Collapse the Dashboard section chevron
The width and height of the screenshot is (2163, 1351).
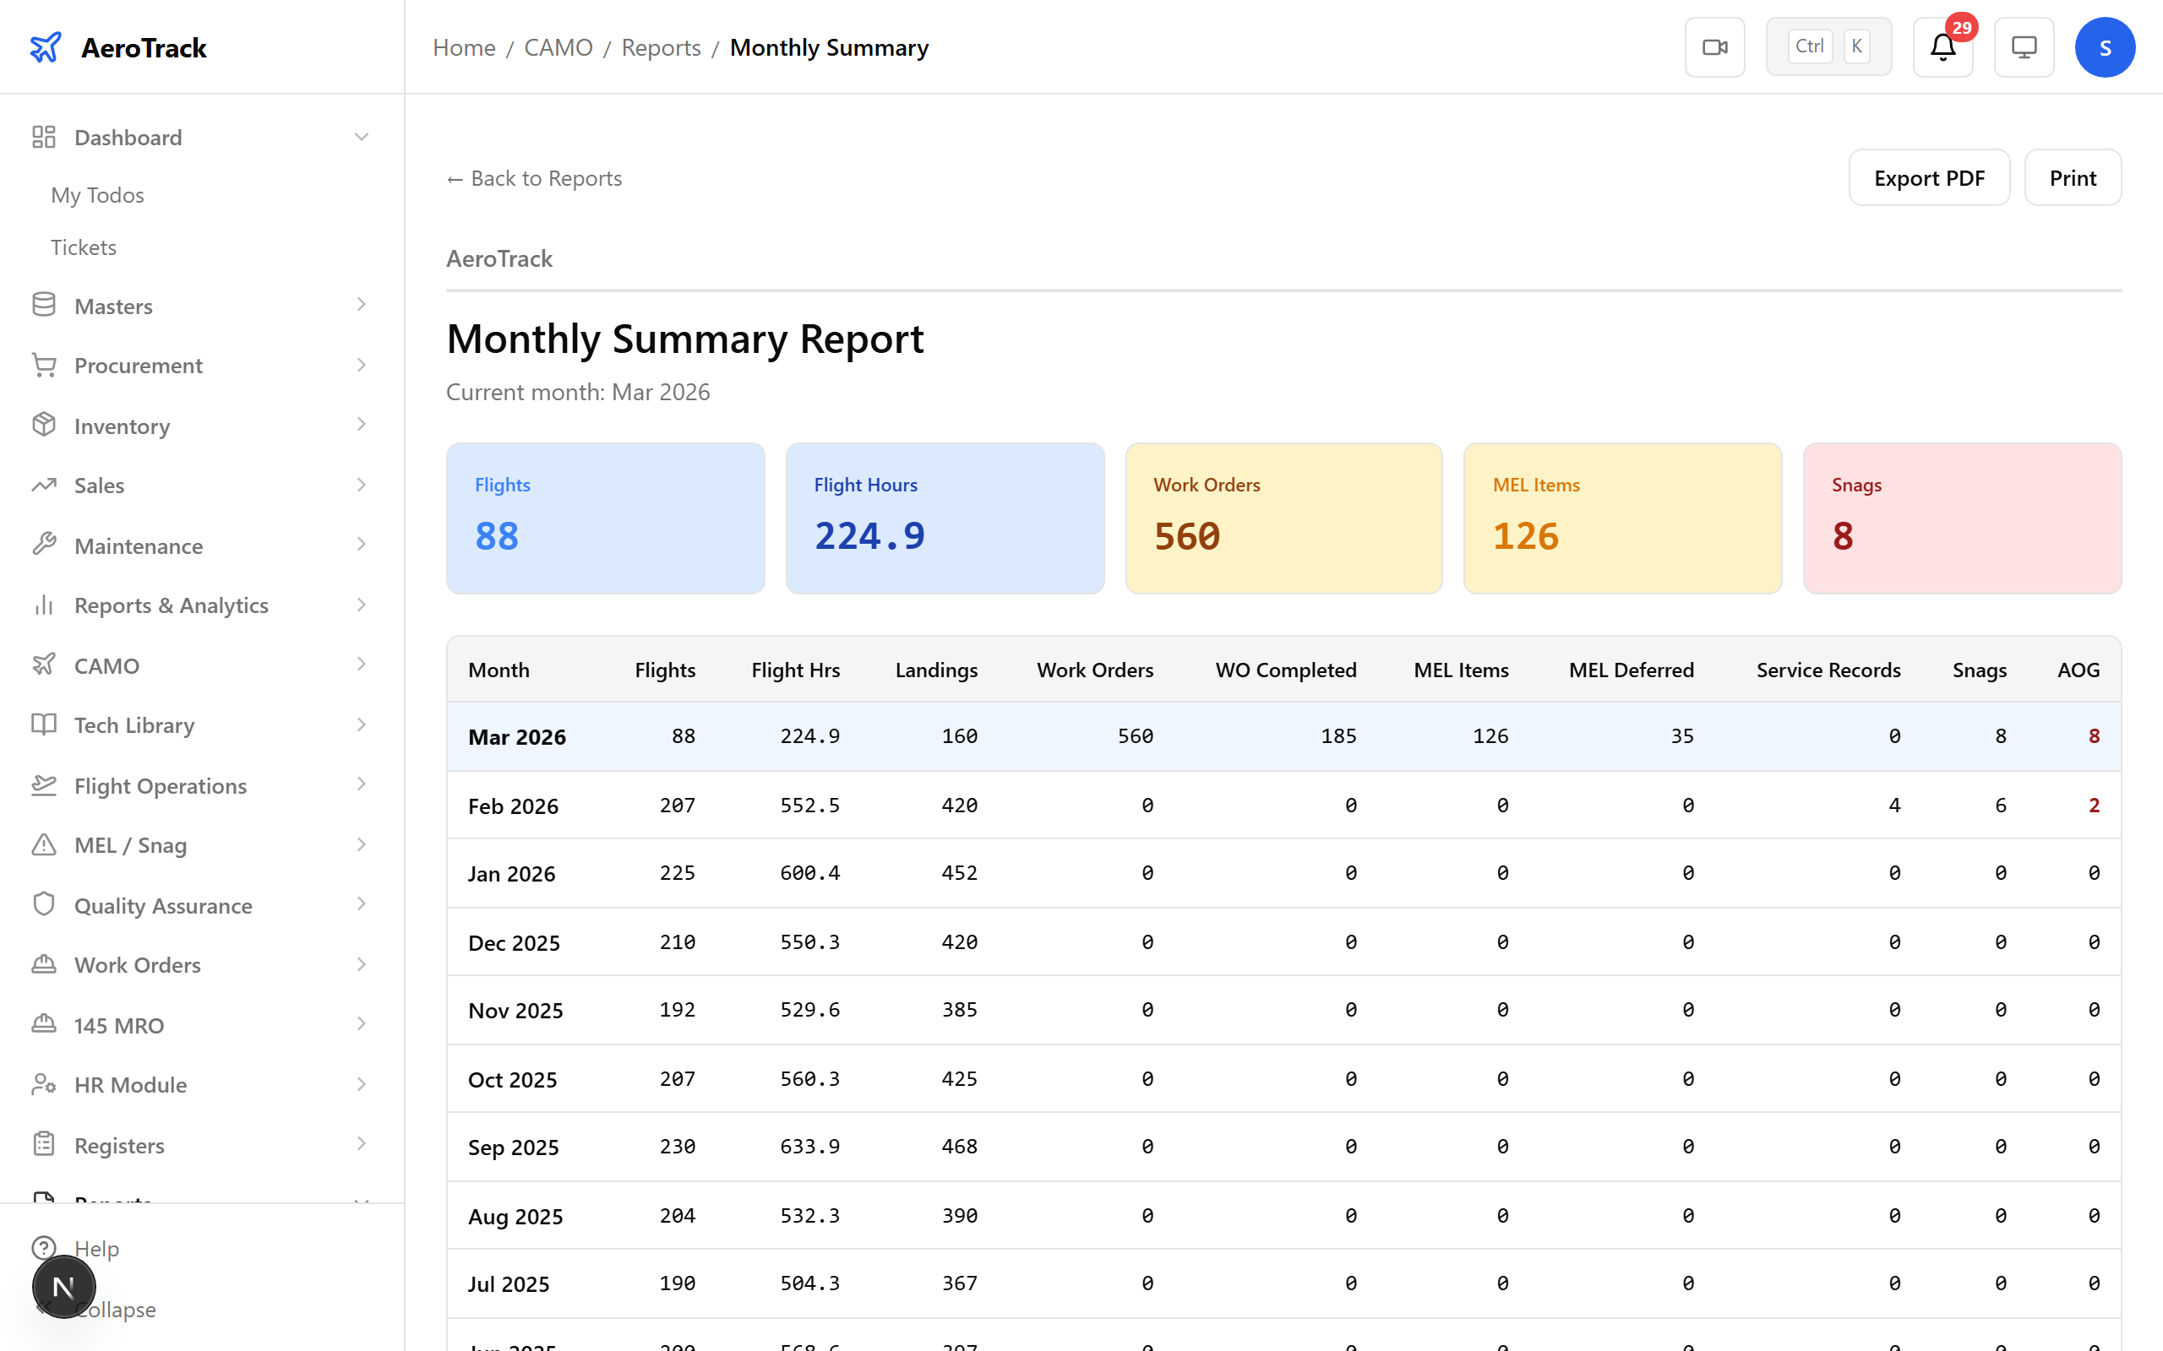(x=361, y=137)
